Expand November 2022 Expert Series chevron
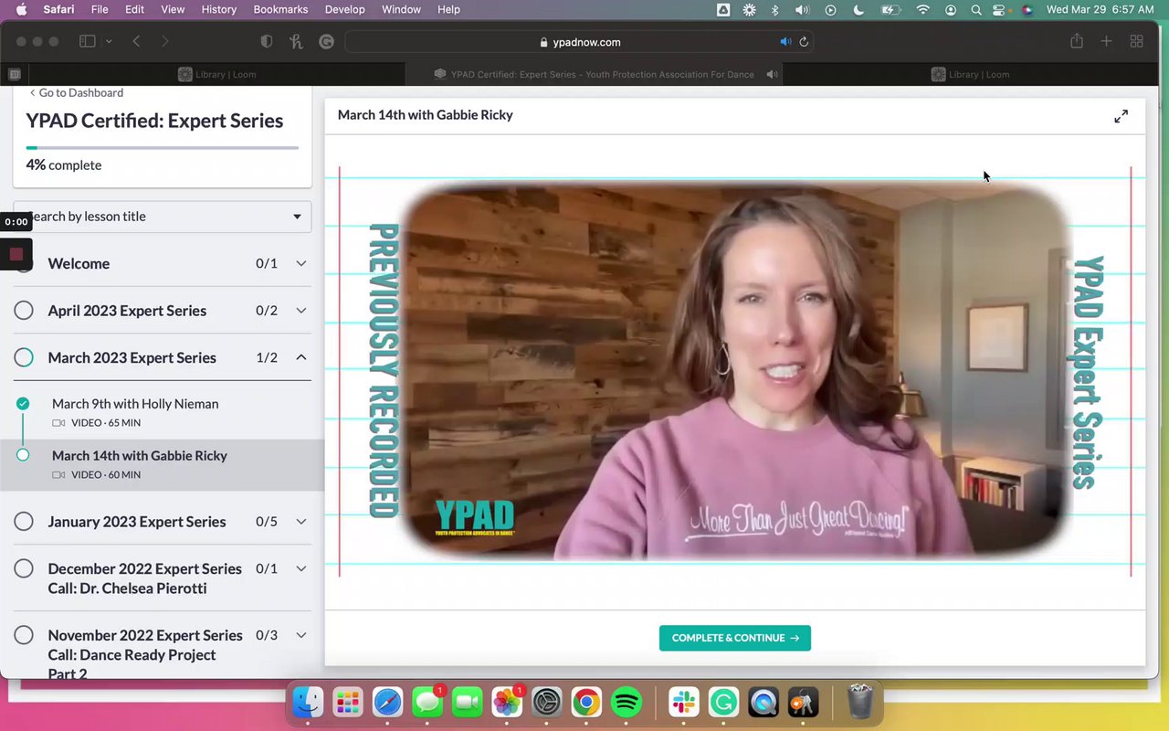Viewport: 1169px width, 731px height. pos(300,635)
